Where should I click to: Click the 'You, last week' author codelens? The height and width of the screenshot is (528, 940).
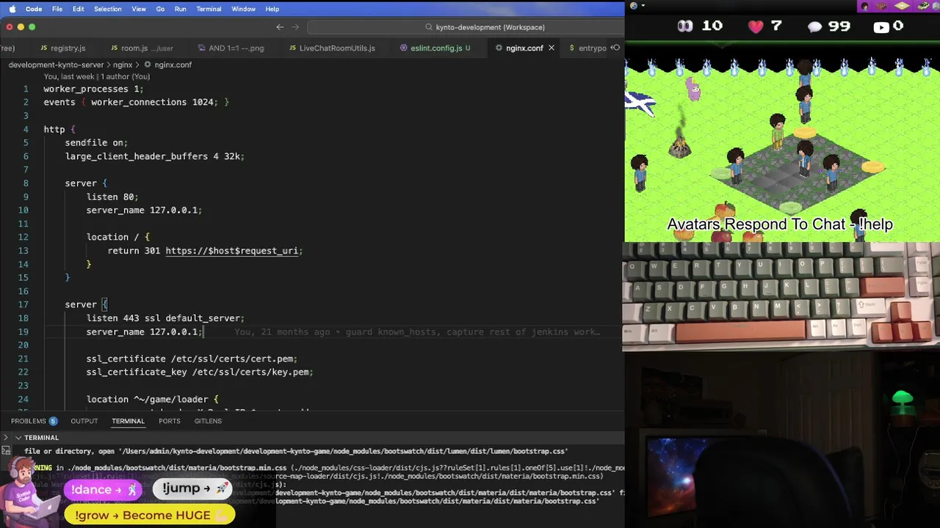pos(96,76)
